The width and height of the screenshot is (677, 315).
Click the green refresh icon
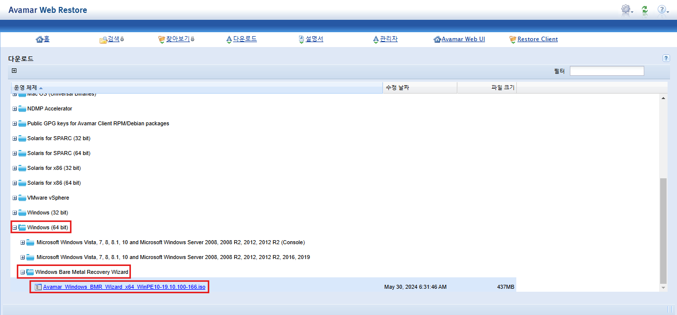pyautogui.click(x=645, y=9)
